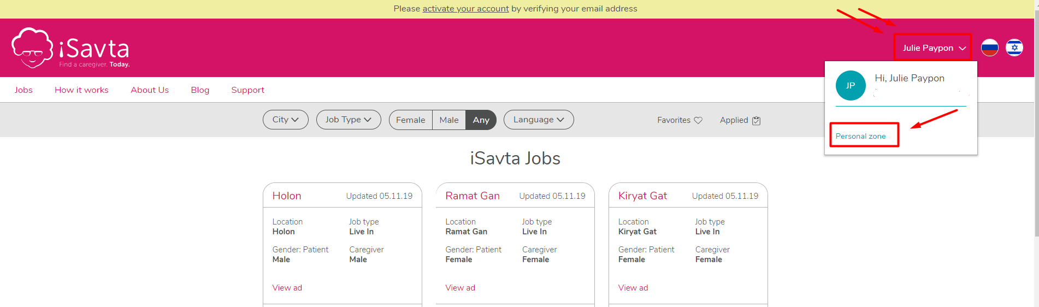Open the Blog menu item
Screen dimensions: 1039x307
point(200,90)
